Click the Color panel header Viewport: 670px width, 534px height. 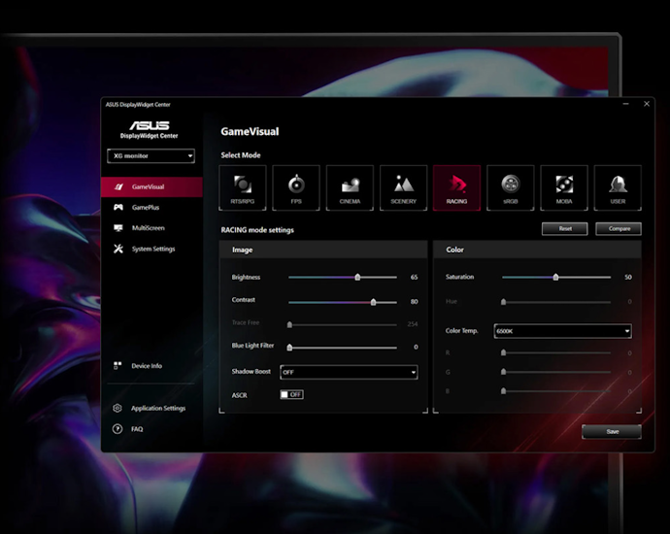tap(538, 250)
